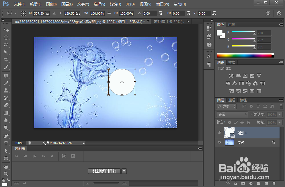Open the 滤镜(T) menu
This screenshot has width=285, height=187.
116,4
